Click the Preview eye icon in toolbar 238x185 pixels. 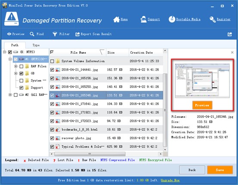(x=9, y=34)
